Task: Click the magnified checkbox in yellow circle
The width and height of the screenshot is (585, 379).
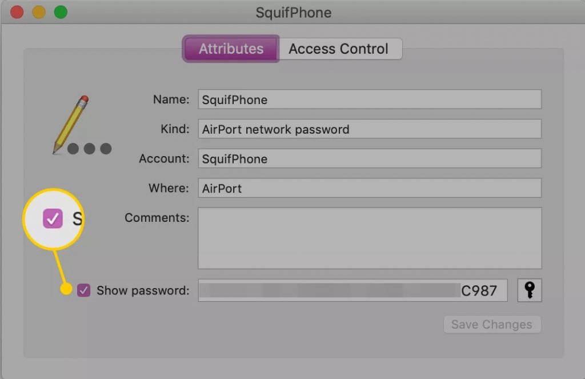Action: click(x=53, y=218)
